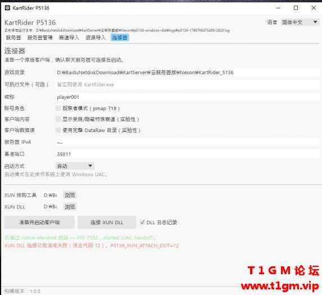322x295 pixels.
Task: Click the KartRider app icon in title bar
Action: coord(7,8)
